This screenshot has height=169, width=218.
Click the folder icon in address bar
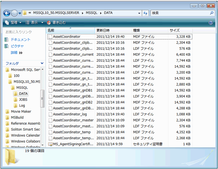[x=25, y=13]
